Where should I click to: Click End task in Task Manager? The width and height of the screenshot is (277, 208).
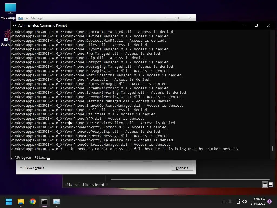click(182, 168)
